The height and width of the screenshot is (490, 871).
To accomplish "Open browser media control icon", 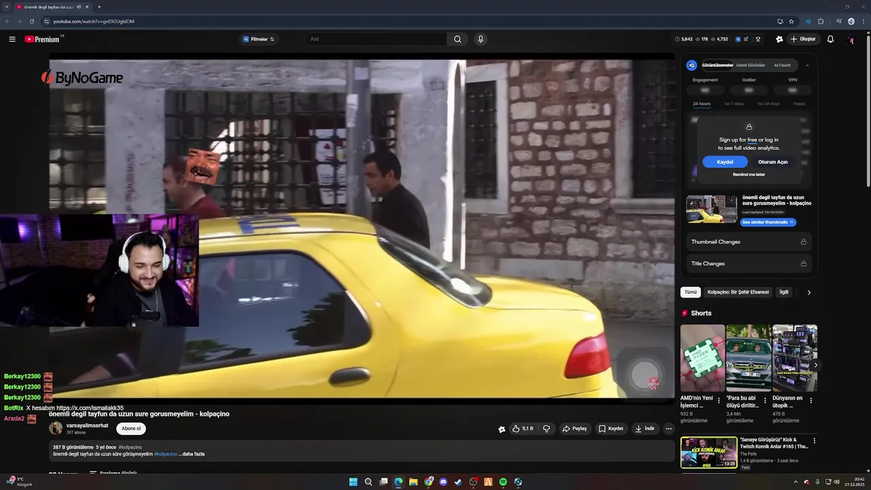I will [x=838, y=21].
